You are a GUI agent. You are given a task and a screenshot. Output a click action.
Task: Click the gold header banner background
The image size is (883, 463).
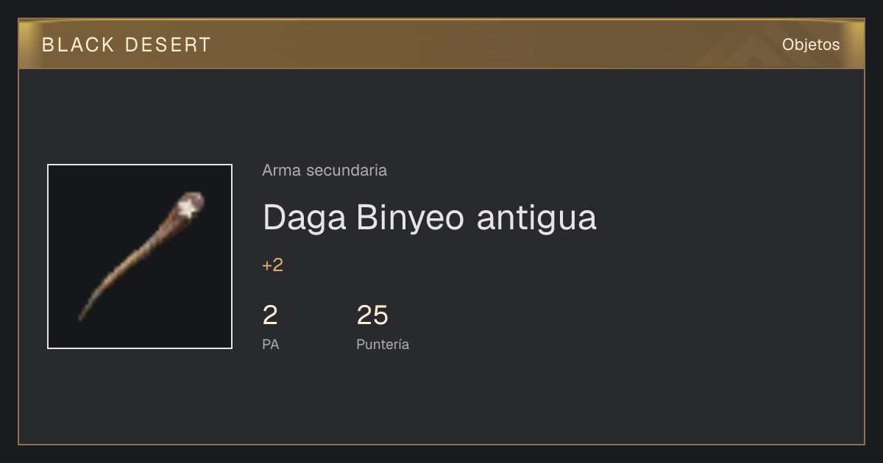click(441, 44)
